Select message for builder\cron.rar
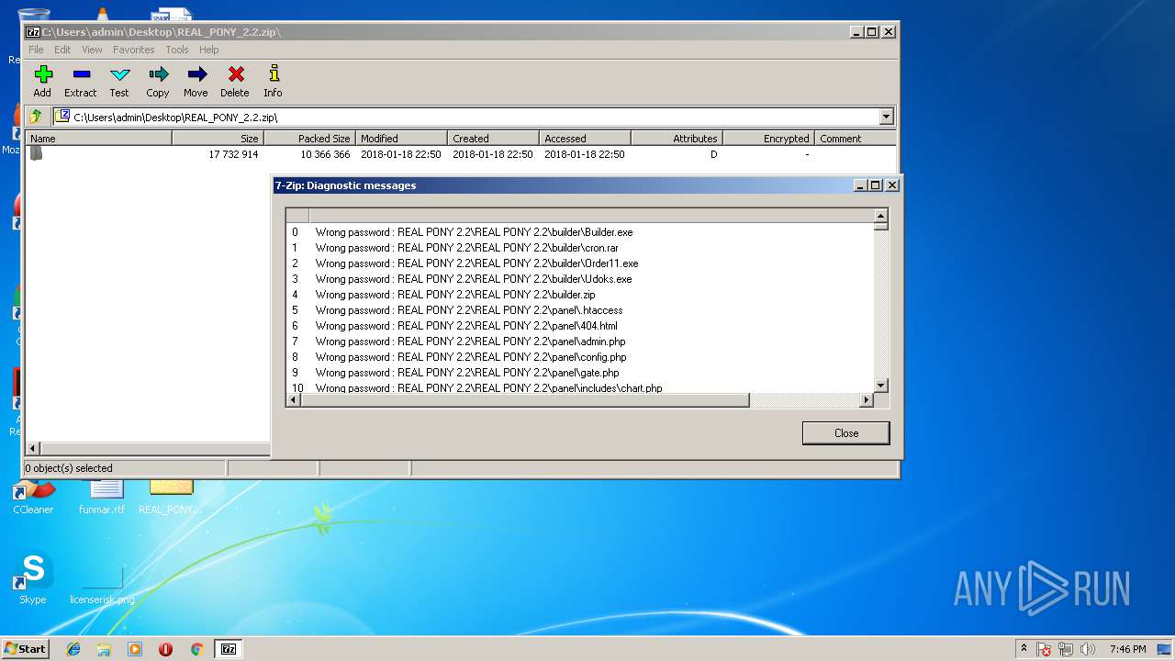Screen dimensions: 1175x661 (580, 248)
